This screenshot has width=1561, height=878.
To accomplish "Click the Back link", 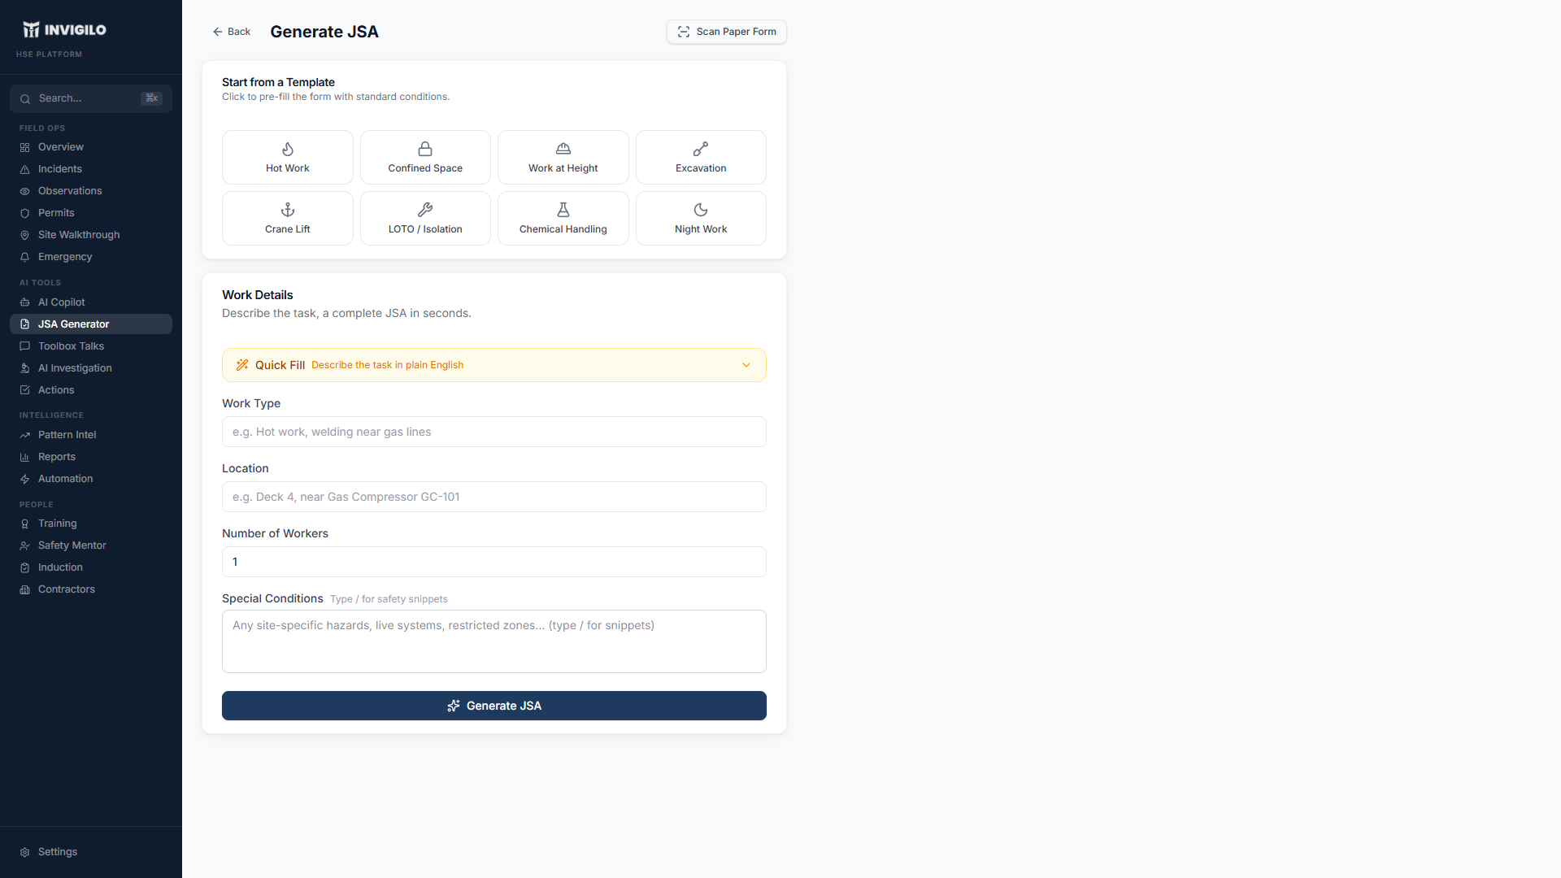I will [x=232, y=32].
